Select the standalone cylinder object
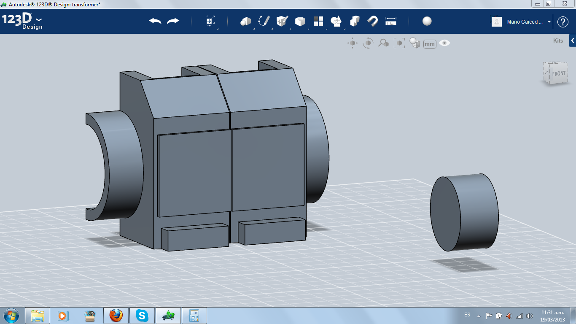Viewport: 576px width, 324px height. point(464,213)
